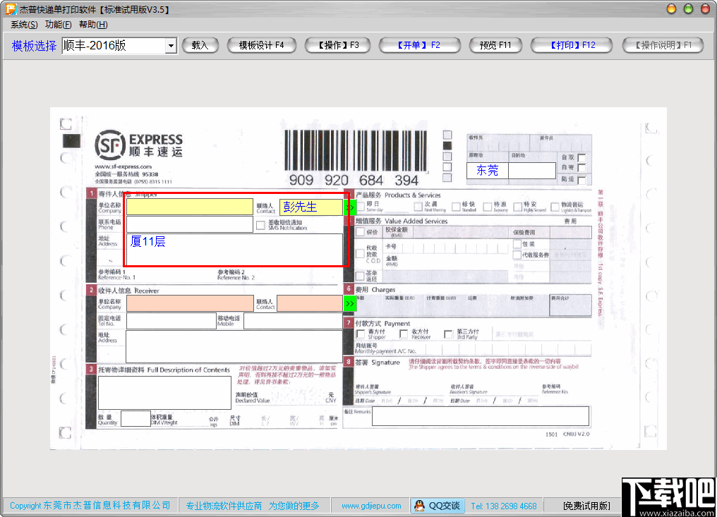The height and width of the screenshot is (517, 717).
Task: Click receiver address field
Action: coord(234,346)
